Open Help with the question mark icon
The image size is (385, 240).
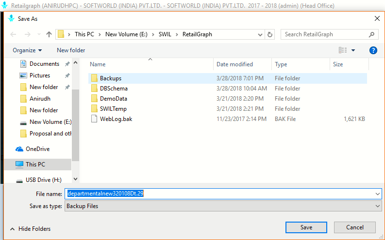pyautogui.click(x=373, y=50)
